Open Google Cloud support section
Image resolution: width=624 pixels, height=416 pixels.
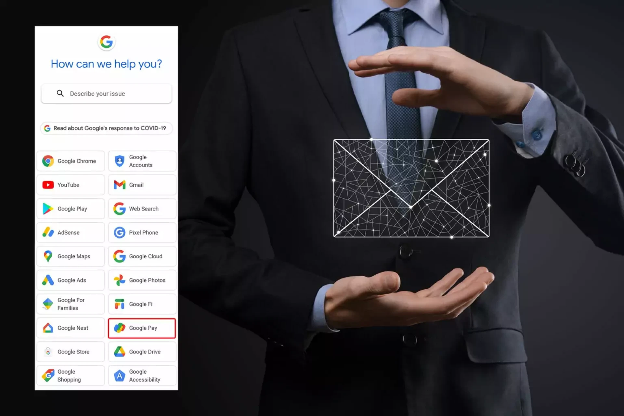click(x=142, y=256)
